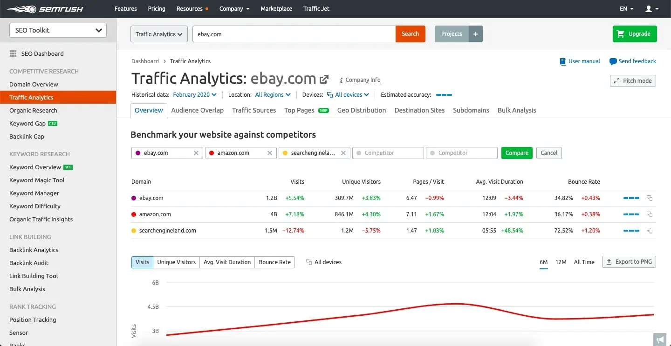The width and height of the screenshot is (671, 346).
Task: Open the Traffic Analytics search type dropdown
Action: tap(159, 34)
